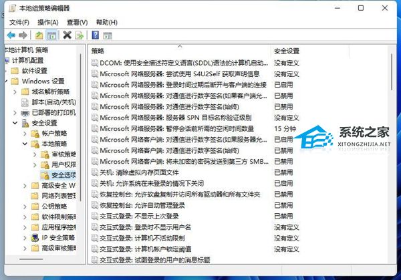401x280 pixels.
Task: Select 软件设置 folder in the tree
Action: point(34,71)
